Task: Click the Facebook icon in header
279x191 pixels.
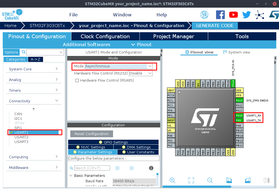Action: pos(220,15)
